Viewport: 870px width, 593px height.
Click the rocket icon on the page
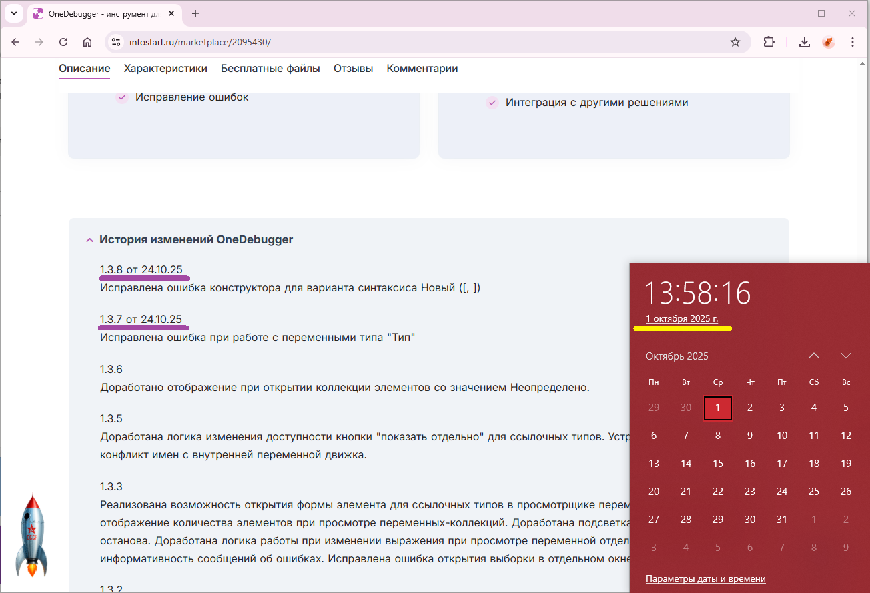(x=32, y=534)
